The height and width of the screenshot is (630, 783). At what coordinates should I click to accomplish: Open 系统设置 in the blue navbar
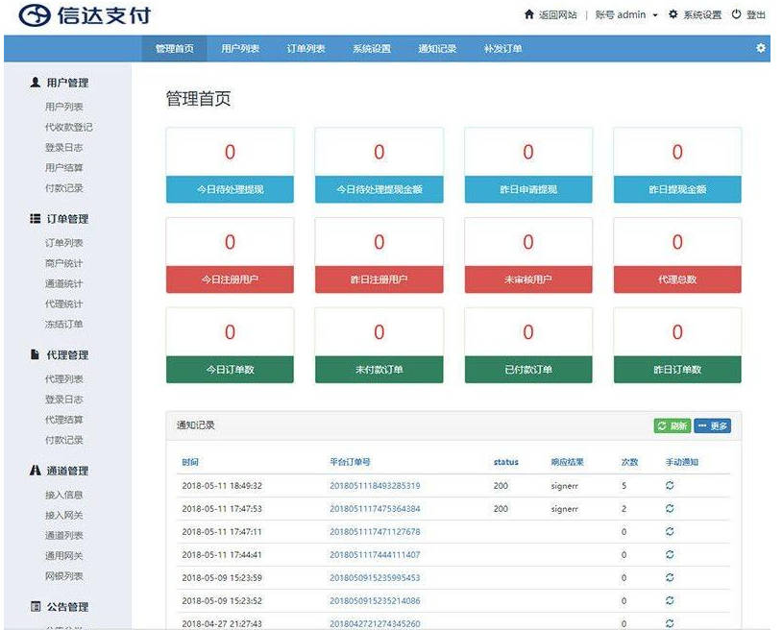pos(372,48)
